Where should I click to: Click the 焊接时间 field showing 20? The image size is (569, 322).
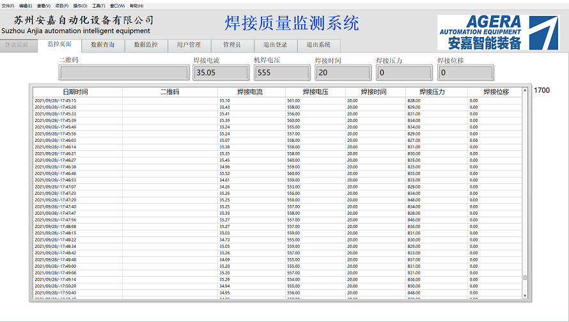point(343,73)
